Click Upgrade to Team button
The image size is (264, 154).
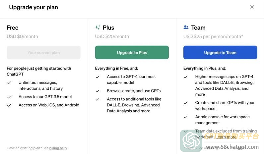point(220,52)
